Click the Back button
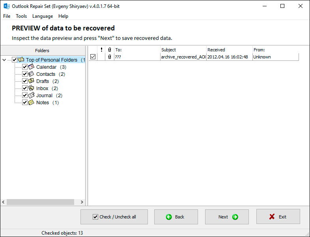The image size is (310, 237). coord(176,217)
